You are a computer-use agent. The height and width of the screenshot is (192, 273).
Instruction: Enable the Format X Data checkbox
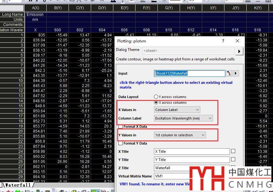120,127
